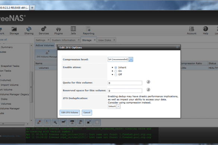The width and height of the screenshot is (218, 145).
Task: Close the View Disks tab
Action: (114, 40)
